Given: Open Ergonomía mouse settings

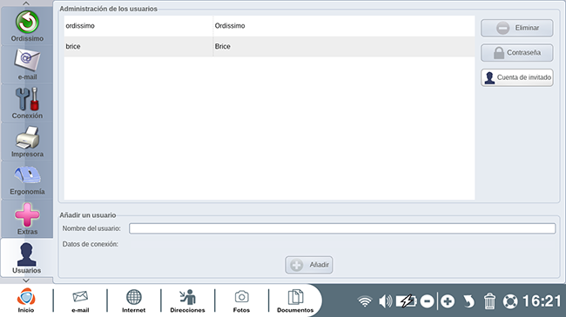Looking at the screenshot, I should click(x=27, y=180).
